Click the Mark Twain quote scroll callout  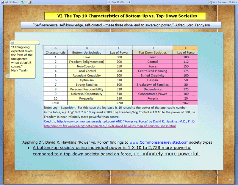tap(22, 58)
